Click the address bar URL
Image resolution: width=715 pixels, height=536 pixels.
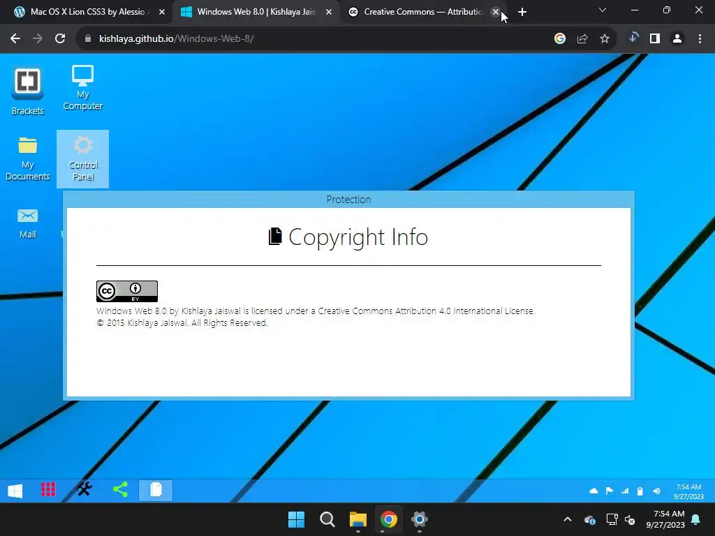(x=176, y=39)
